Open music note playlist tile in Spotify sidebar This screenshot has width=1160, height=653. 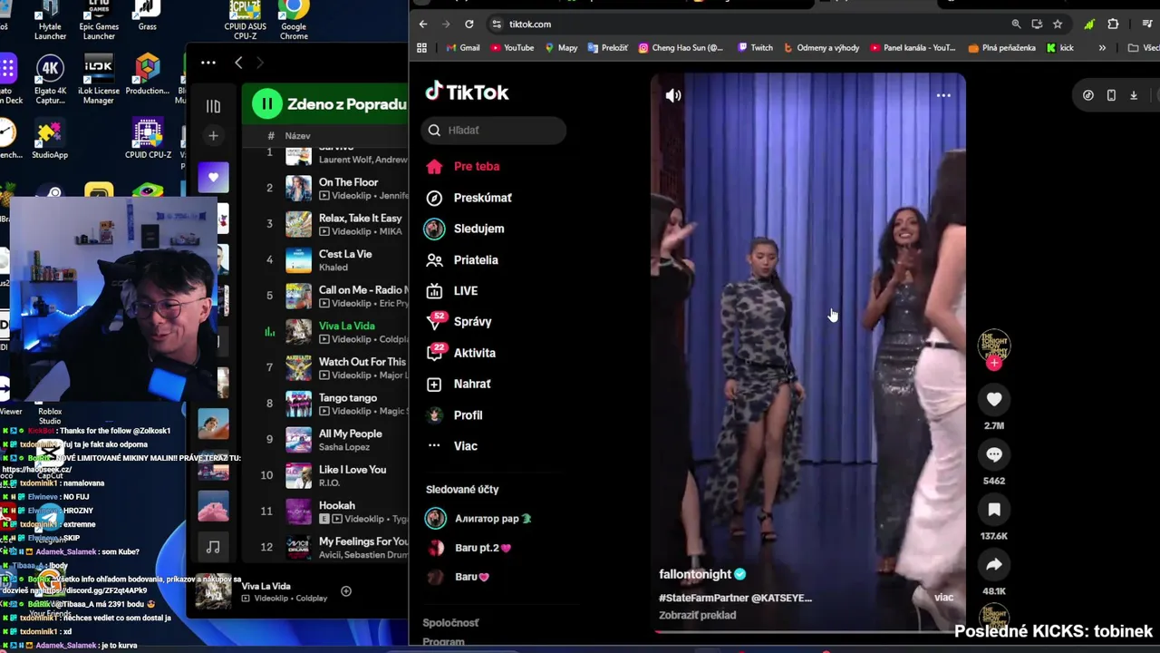point(213,547)
